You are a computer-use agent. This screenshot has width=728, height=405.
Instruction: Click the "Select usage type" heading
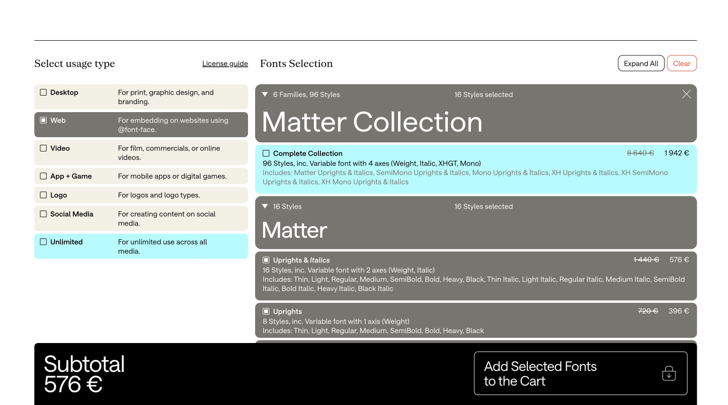tap(74, 63)
